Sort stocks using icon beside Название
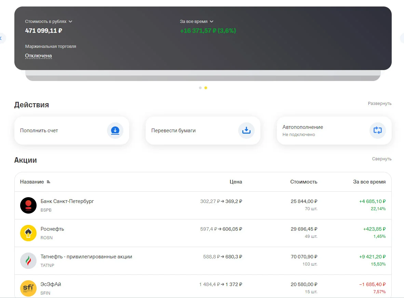 coord(49,182)
